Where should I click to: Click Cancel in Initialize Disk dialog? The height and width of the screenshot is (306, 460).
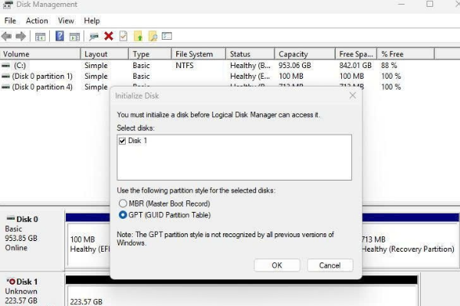coord(330,265)
